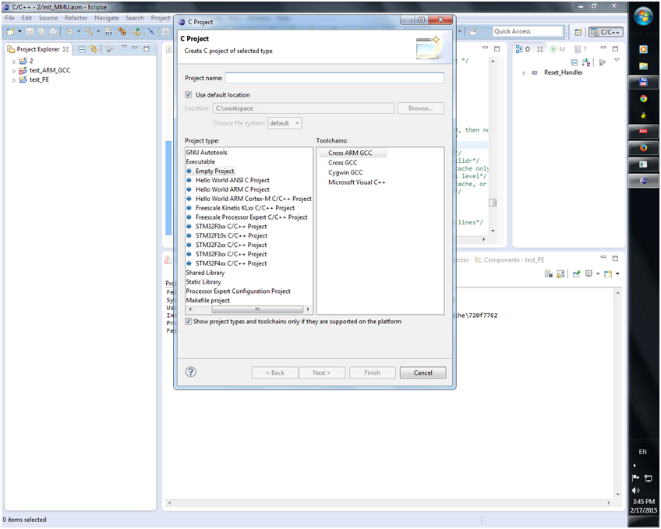Expand test_PE project tree node
The height and width of the screenshot is (529, 661).
point(14,80)
